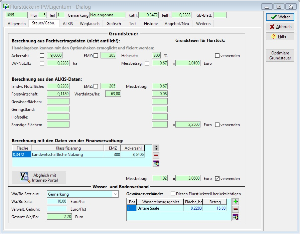This screenshot has width=300, height=234.
Task: Edit the Gewässerverbände list entry
Action: [x=236, y=217]
